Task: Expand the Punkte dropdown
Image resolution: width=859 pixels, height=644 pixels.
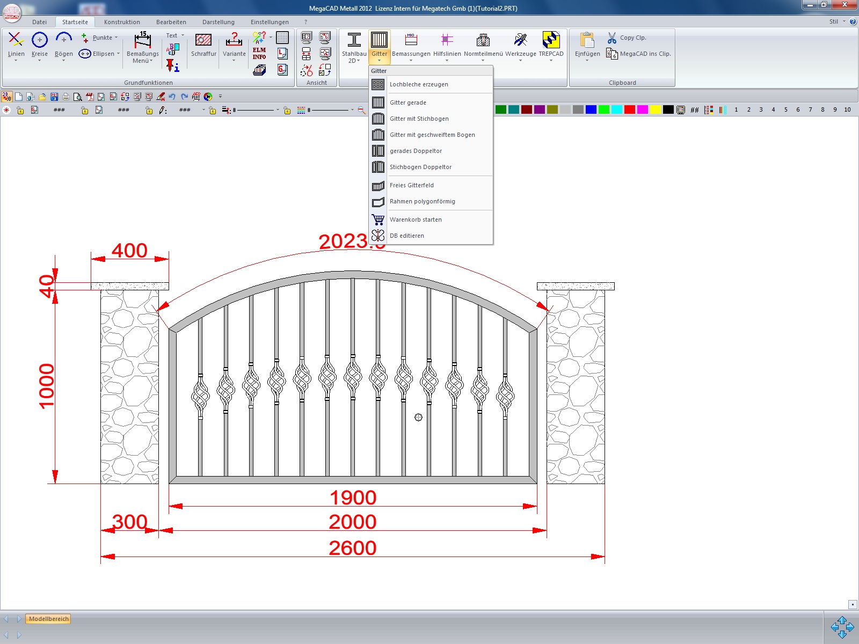Action: pos(116,38)
